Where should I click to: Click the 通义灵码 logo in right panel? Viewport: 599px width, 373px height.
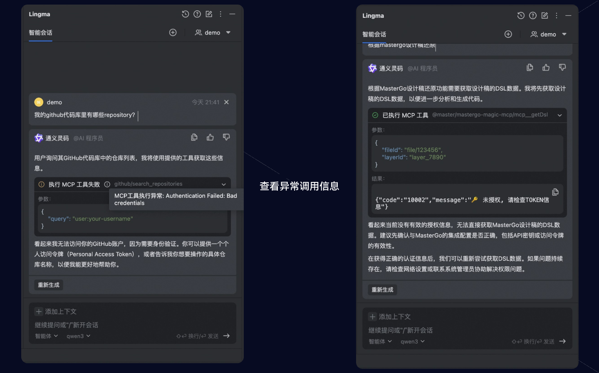[372, 68]
